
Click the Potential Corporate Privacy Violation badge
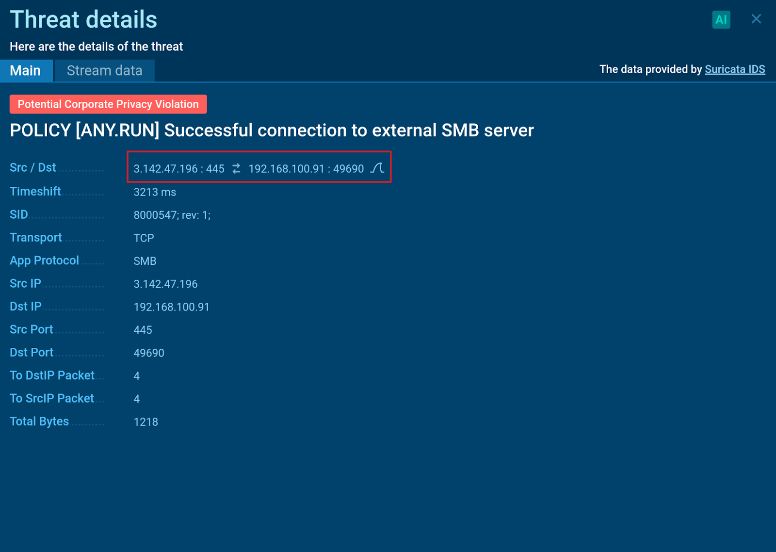(108, 104)
